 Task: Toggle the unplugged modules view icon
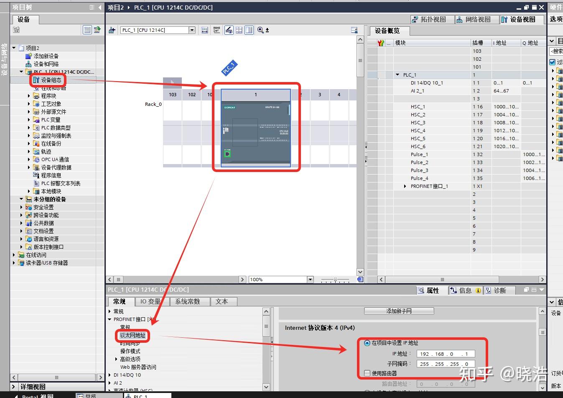229,30
